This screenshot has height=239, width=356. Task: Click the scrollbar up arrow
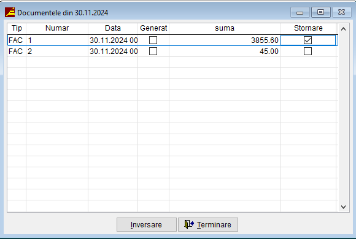point(343,29)
